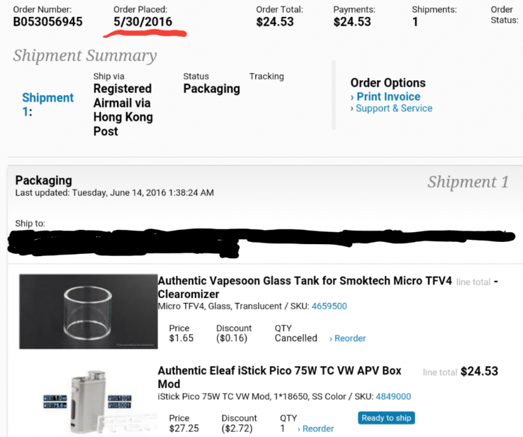This screenshot has width=523, height=437.
Task: Open SKU 4659500 link
Action: coord(329,306)
